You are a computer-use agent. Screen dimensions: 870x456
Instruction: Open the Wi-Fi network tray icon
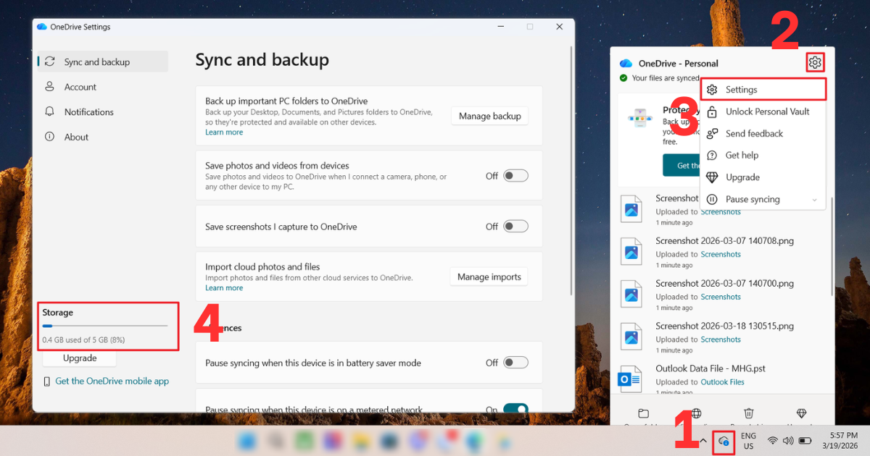click(773, 440)
